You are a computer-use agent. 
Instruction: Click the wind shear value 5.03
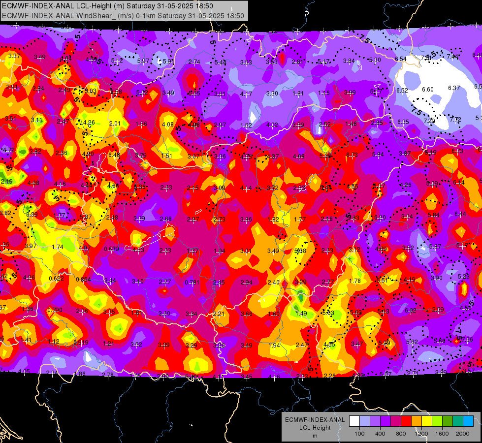(328, 313)
